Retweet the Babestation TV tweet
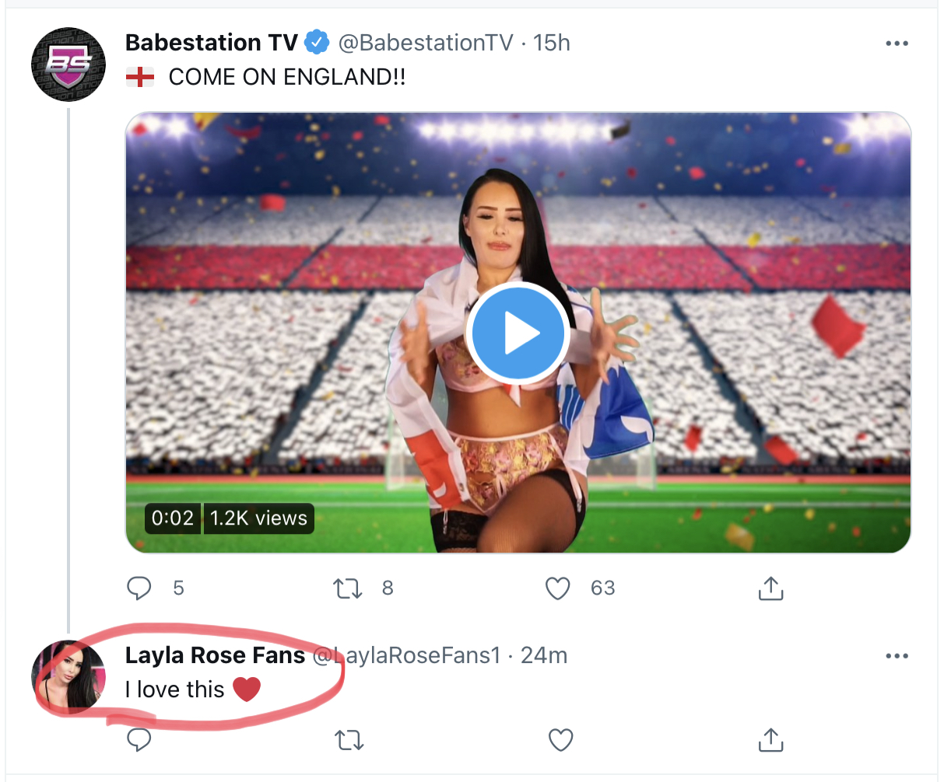The width and height of the screenshot is (944, 782). pos(348,588)
